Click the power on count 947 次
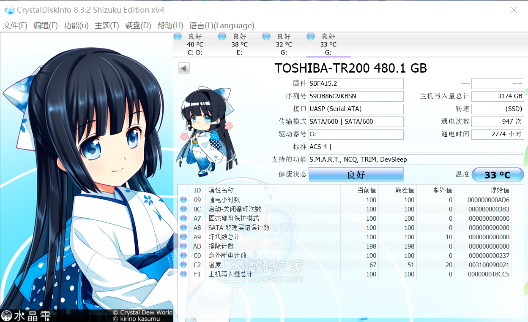This screenshot has height=322, width=528. pyautogui.click(x=498, y=122)
